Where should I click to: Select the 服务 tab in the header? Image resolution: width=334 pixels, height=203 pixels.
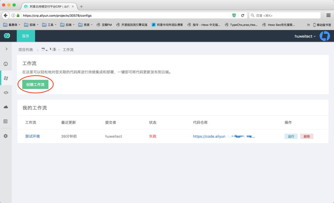pyautogui.click(x=26, y=36)
